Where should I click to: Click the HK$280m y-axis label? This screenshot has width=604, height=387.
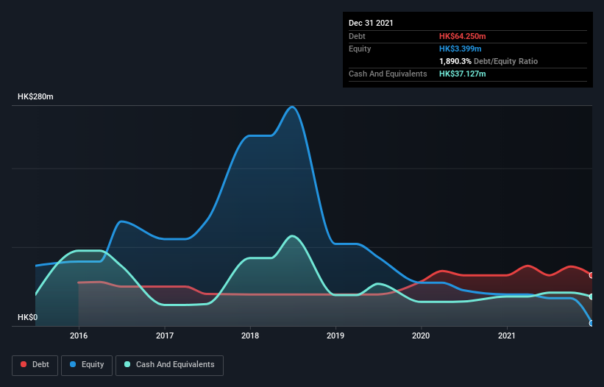coord(35,96)
